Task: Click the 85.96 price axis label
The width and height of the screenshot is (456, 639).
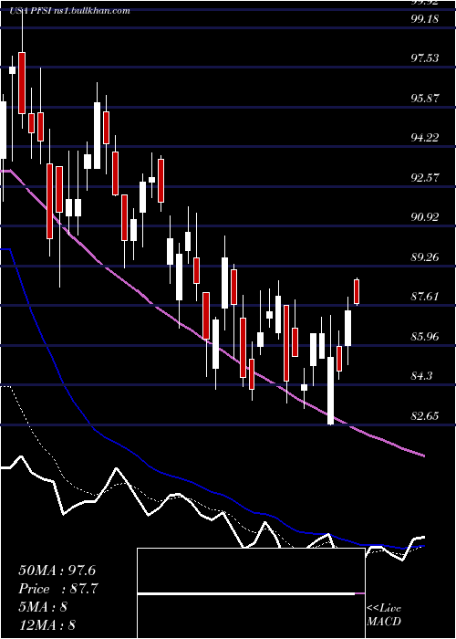Action: click(425, 337)
